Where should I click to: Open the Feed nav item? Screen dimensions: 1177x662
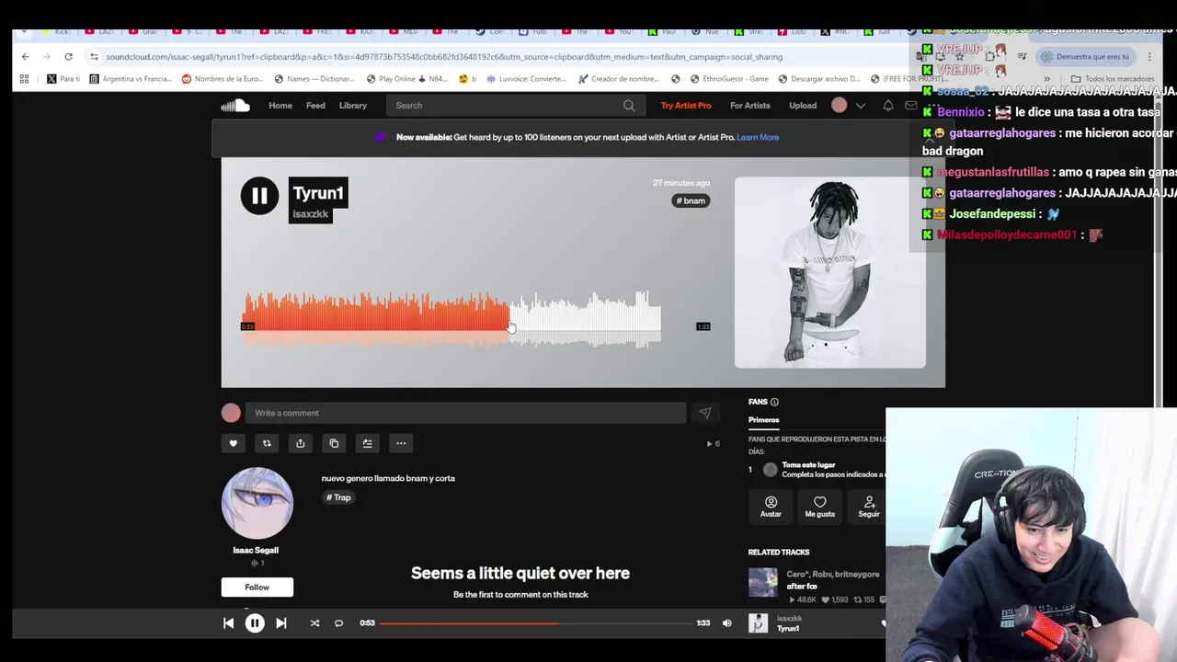(x=315, y=106)
